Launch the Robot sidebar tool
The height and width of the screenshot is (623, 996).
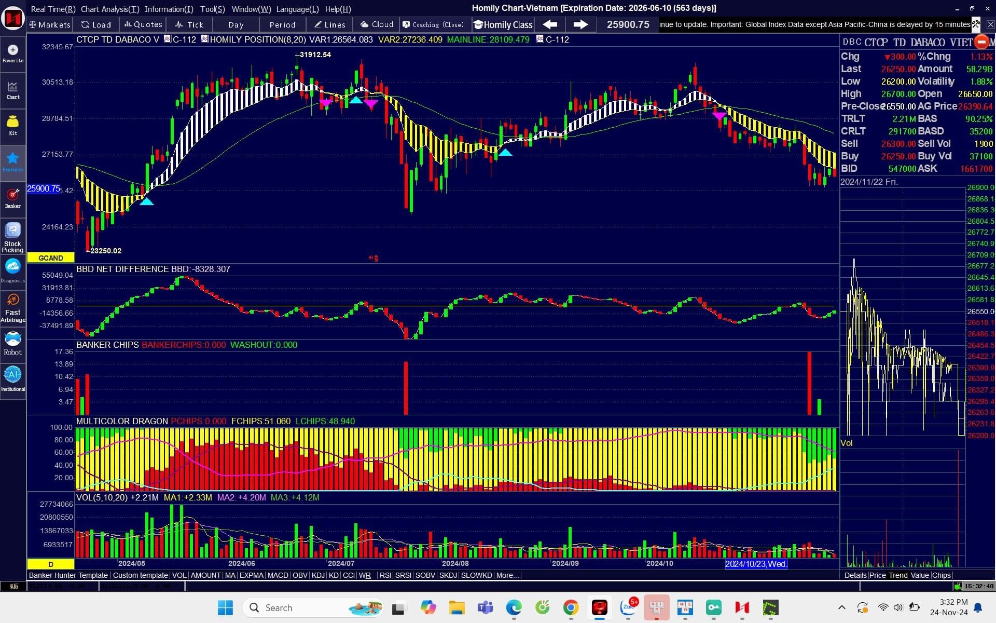[13, 343]
